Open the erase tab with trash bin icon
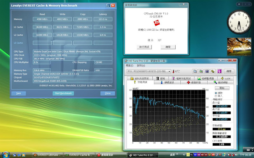 click(161, 78)
